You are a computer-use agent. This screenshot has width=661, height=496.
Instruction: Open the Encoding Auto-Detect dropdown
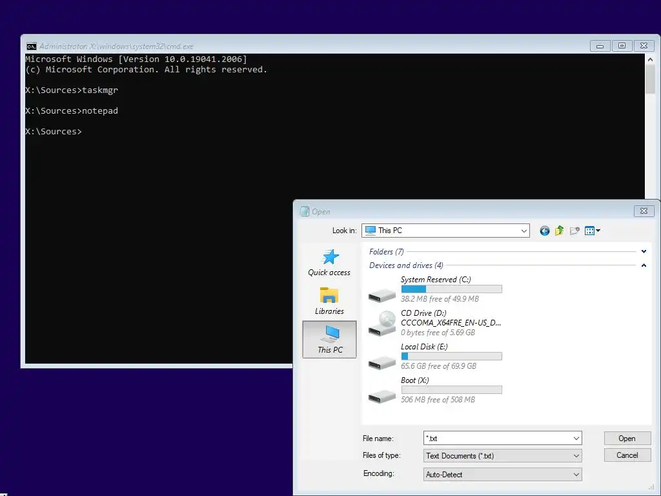click(502, 475)
